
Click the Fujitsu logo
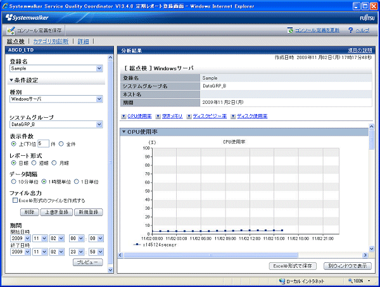(x=367, y=18)
